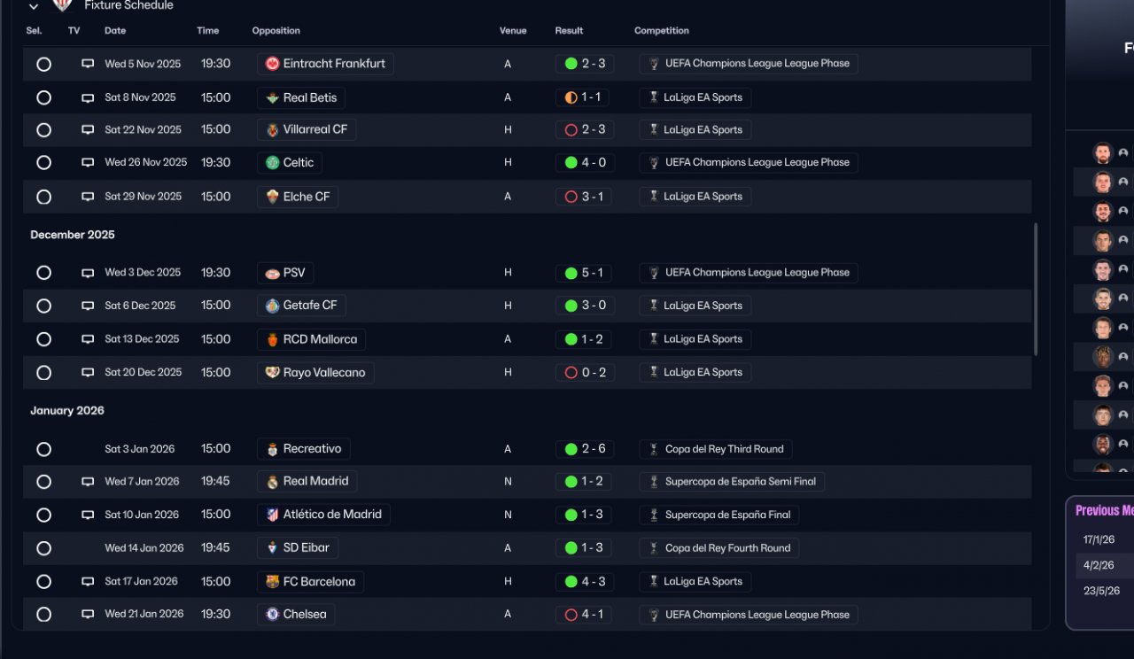Click the fixture list vertical scrollbar
Image resolution: width=1134 pixels, height=659 pixels.
[x=1035, y=289]
